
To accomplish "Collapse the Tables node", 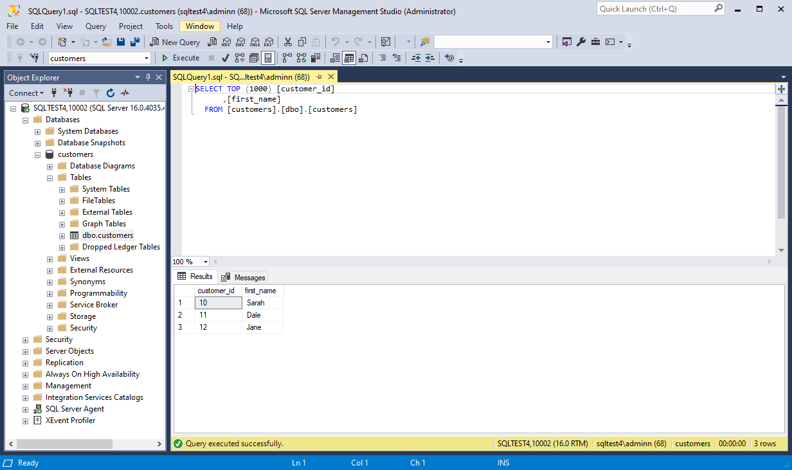I will coord(50,177).
